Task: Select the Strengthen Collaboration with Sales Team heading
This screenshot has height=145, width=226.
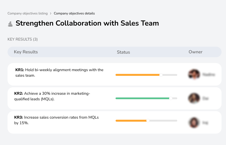Action: click(x=87, y=23)
